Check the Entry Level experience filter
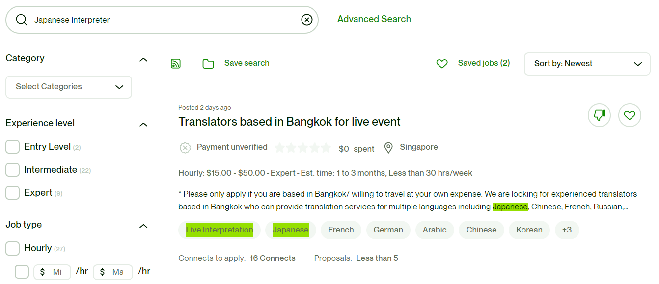Image resolution: width=659 pixels, height=284 pixels. (12, 147)
